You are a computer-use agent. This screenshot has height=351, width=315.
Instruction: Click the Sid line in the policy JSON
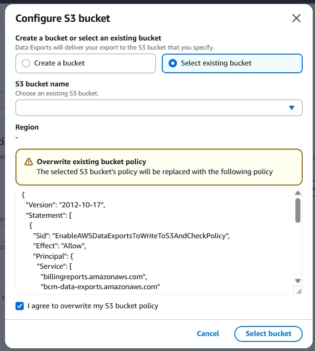132,236
